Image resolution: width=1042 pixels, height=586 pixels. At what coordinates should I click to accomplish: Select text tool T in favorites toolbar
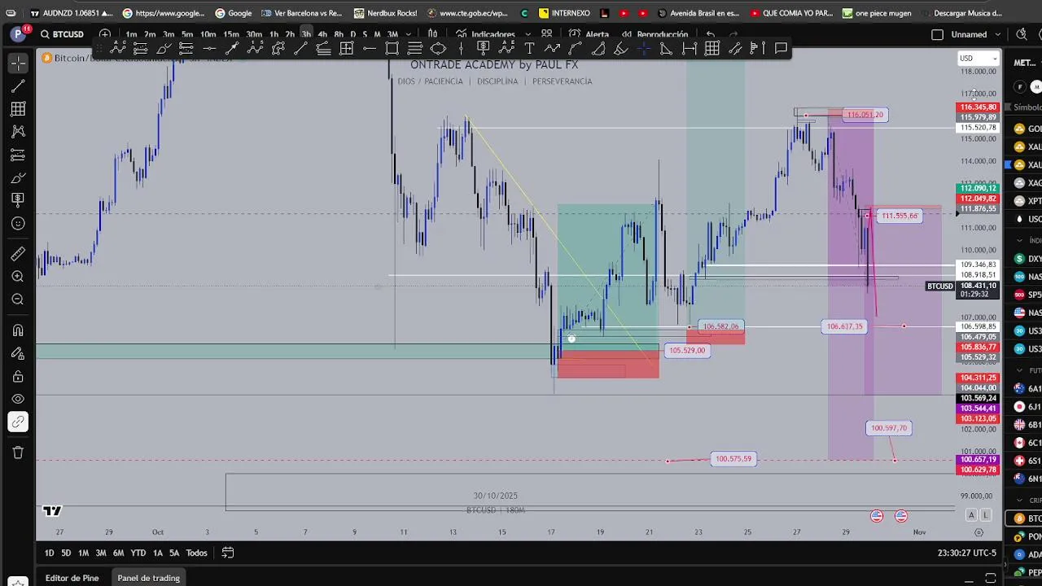529,49
